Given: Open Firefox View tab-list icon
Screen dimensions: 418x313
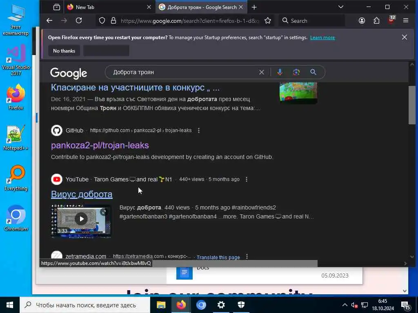Looking at the screenshot, I should click(x=56, y=7).
